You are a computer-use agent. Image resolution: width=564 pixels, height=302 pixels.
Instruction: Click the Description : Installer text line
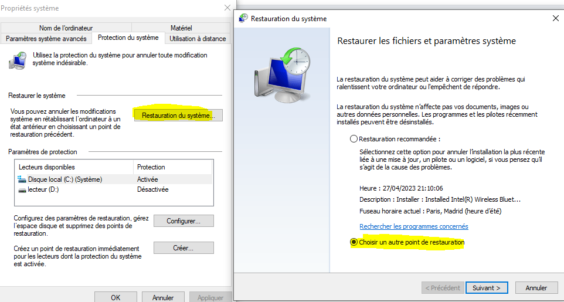pyautogui.click(x=441, y=199)
